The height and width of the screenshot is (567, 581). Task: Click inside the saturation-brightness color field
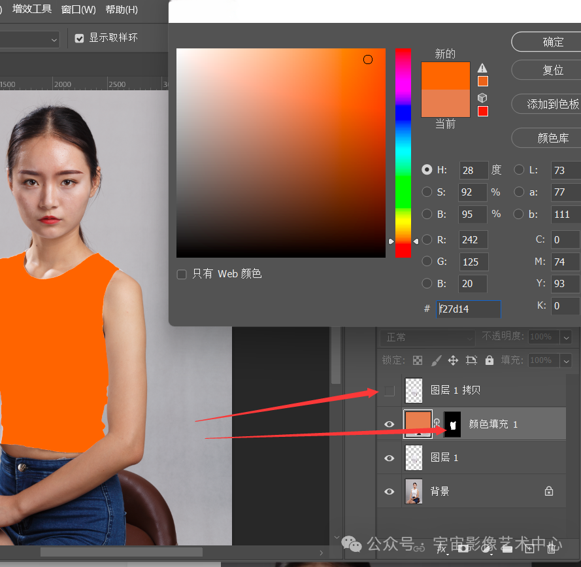point(281,153)
